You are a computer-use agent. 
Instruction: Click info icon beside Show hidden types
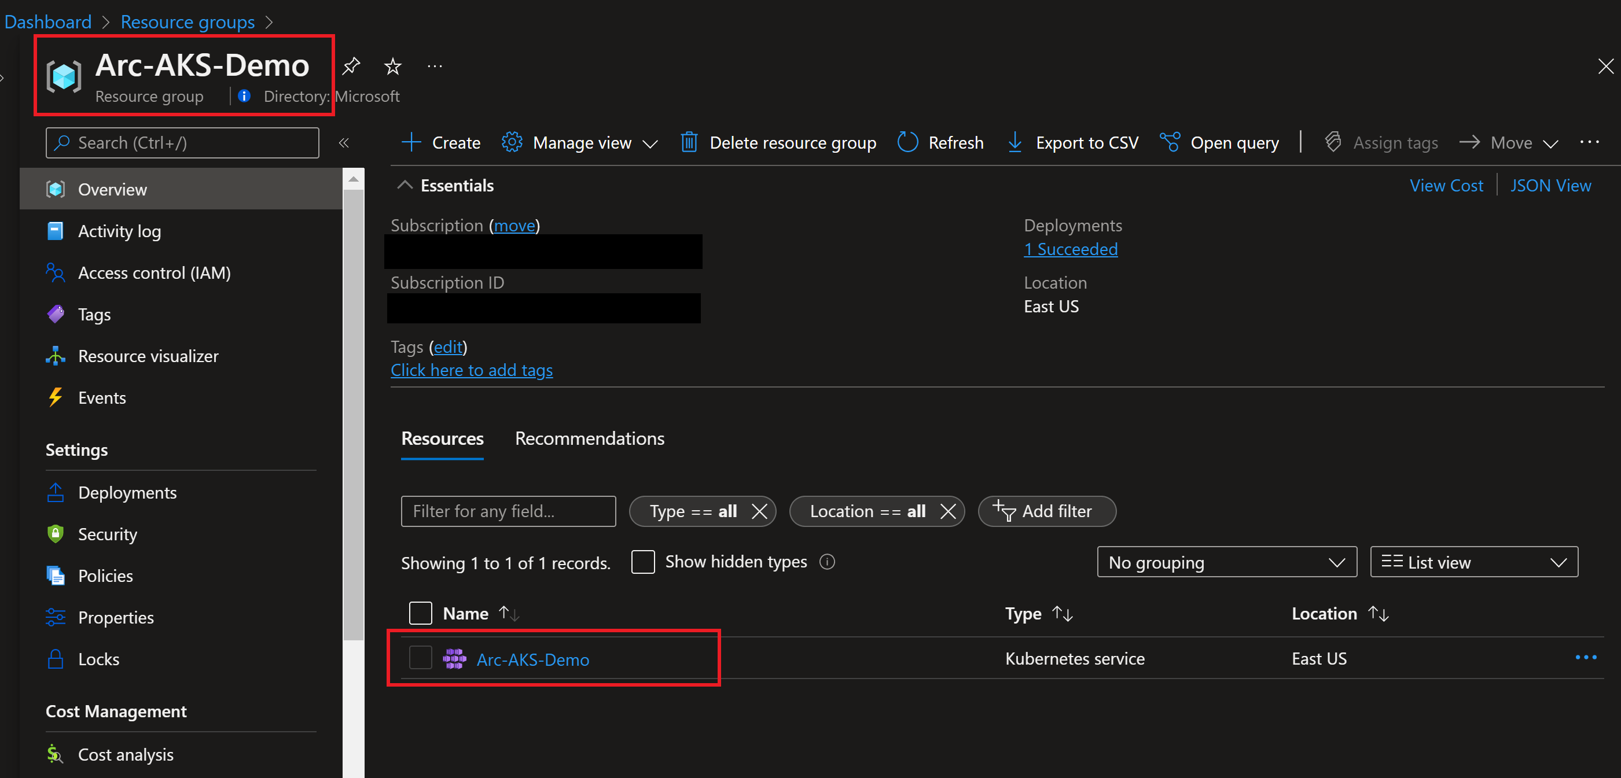coord(827,562)
